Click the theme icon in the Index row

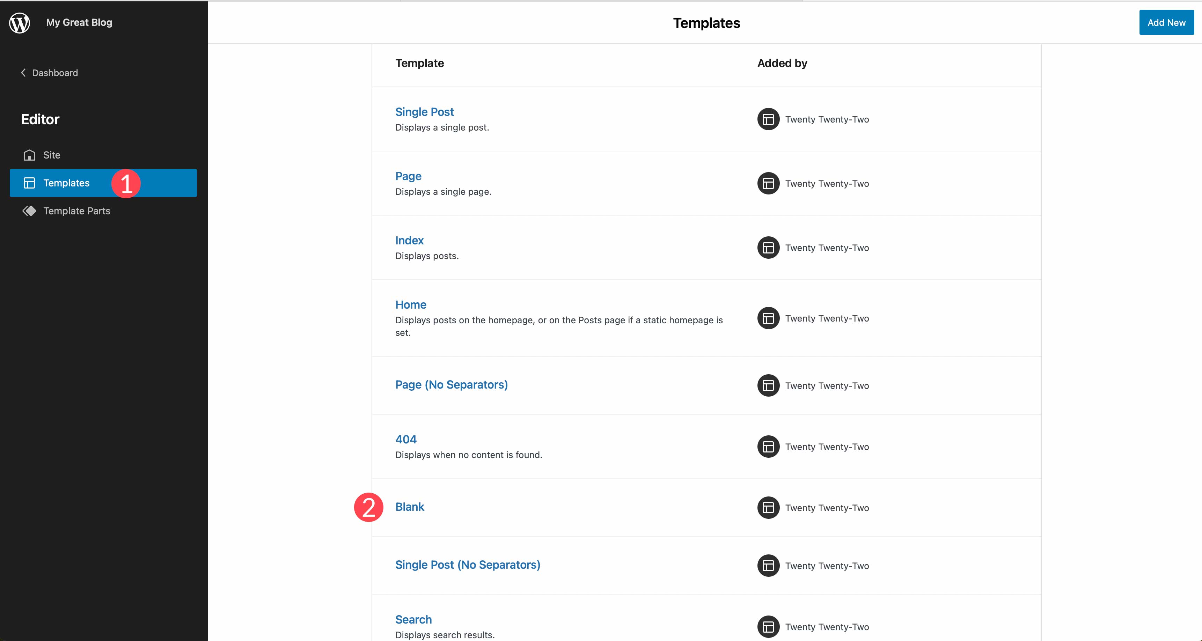(768, 248)
